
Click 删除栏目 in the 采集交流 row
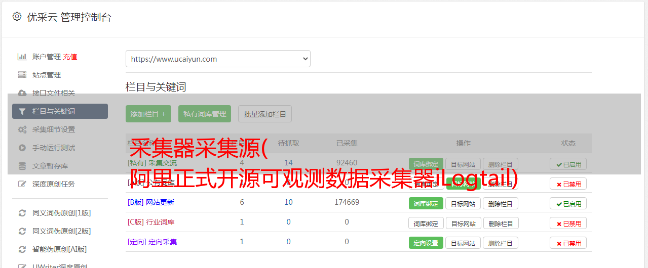(501, 164)
